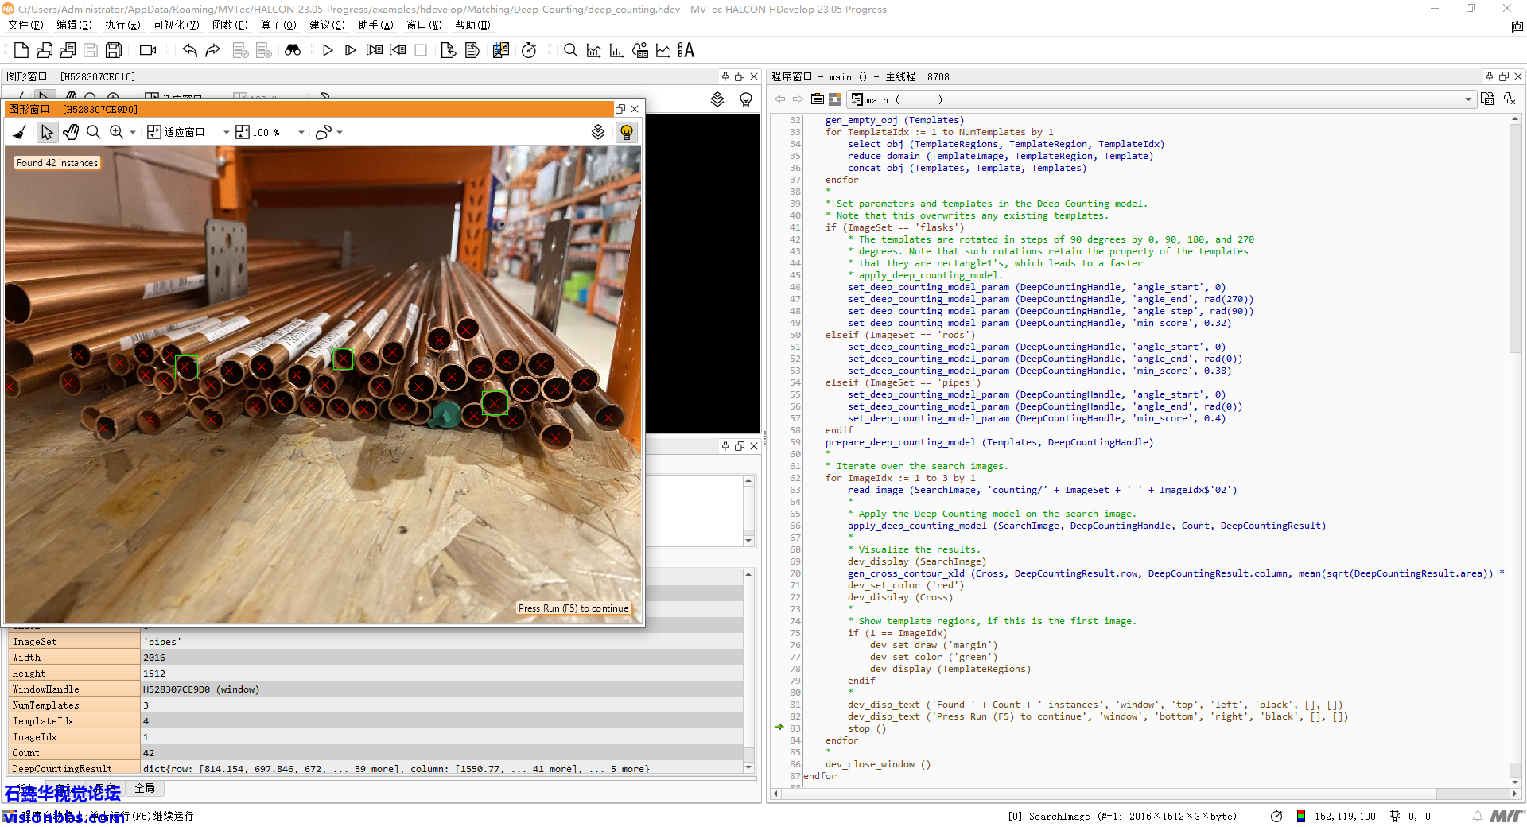Click the stopwatch profiler icon in main toolbar
Image resolution: width=1527 pixels, height=827 pixels.
point(529,51)
